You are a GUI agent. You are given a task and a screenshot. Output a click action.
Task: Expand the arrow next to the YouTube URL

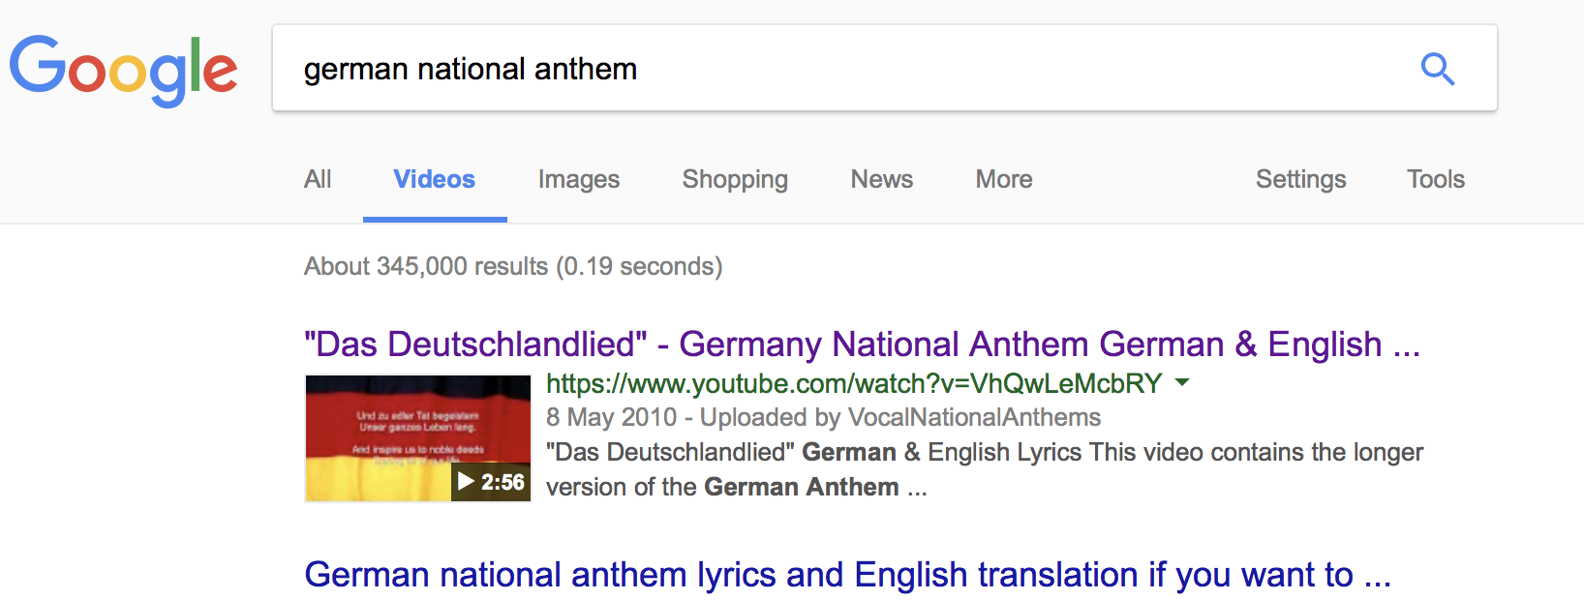pyautogui.click(x=1182, y=383)
